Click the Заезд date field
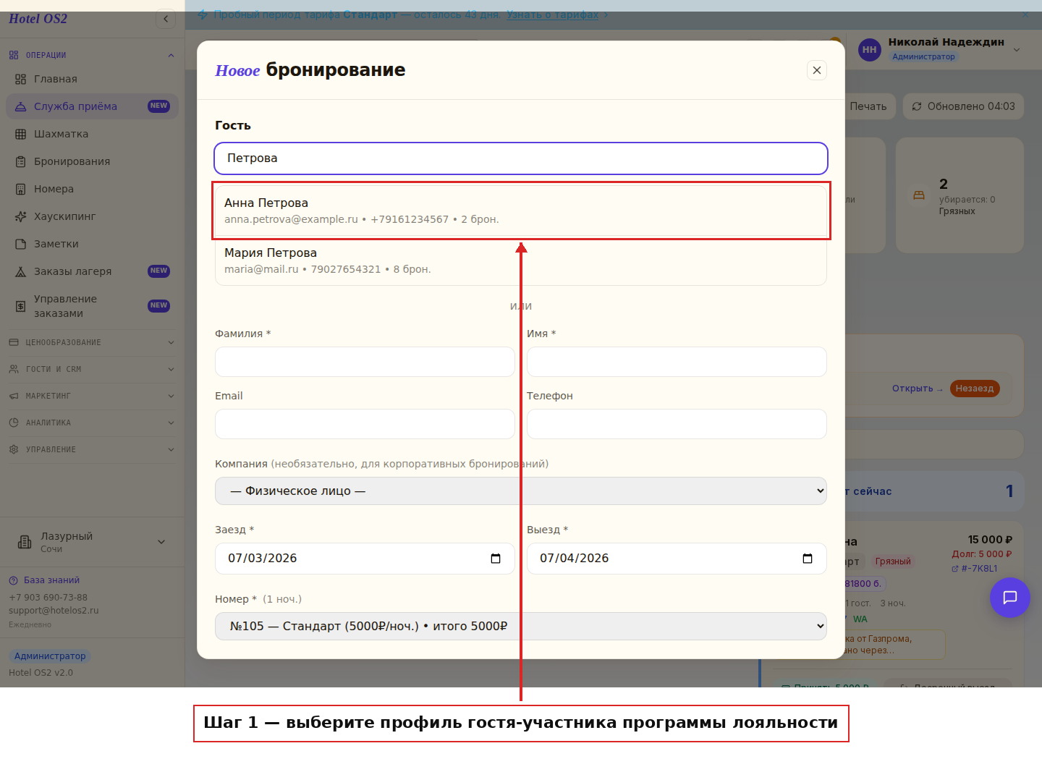Viewport: 1042px width, 759px height. pos(365,559)
